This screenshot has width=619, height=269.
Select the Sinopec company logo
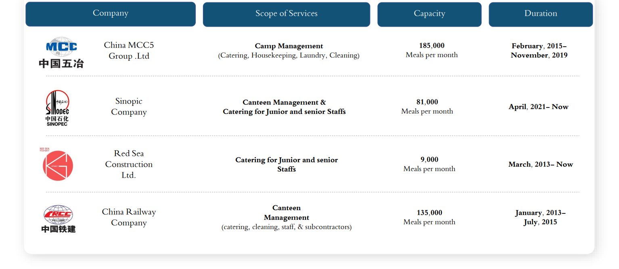(x=57, y=108)
